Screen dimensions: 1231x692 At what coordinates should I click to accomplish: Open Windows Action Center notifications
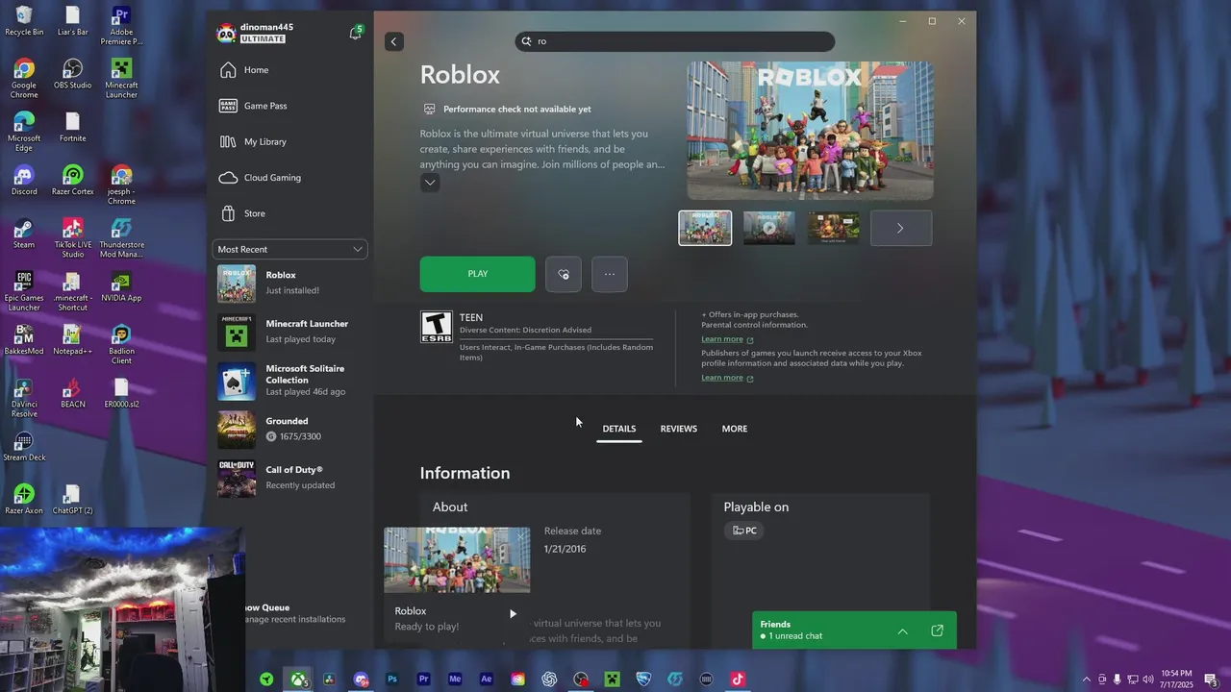coord(1211,680)
